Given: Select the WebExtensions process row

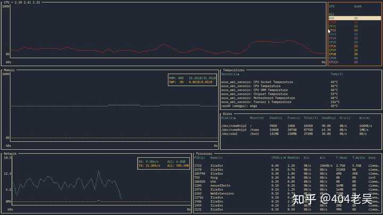Looking at the screenshot, I should point(287,194).
